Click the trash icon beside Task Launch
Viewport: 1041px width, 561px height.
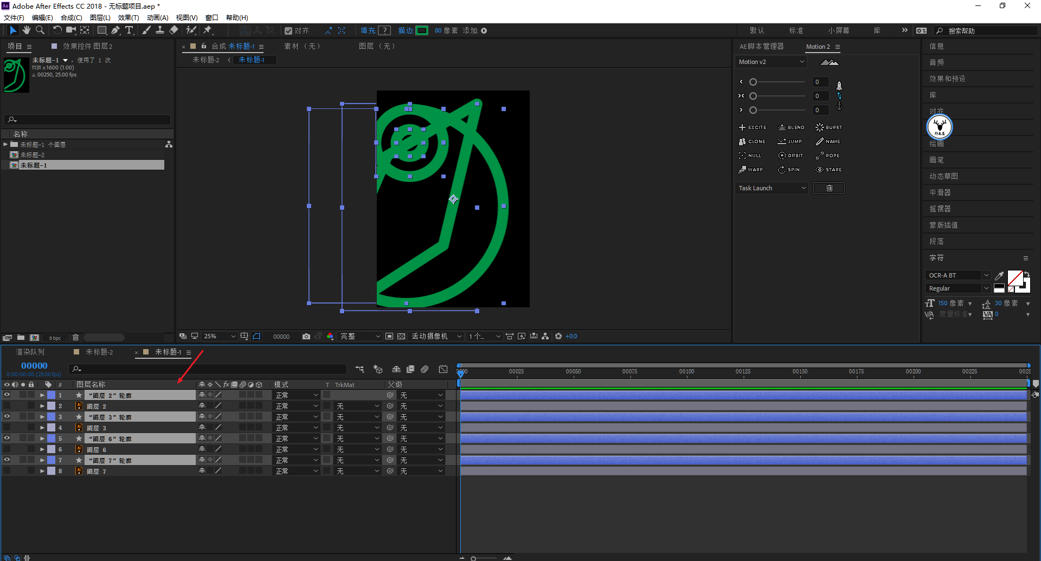point(828,188)
